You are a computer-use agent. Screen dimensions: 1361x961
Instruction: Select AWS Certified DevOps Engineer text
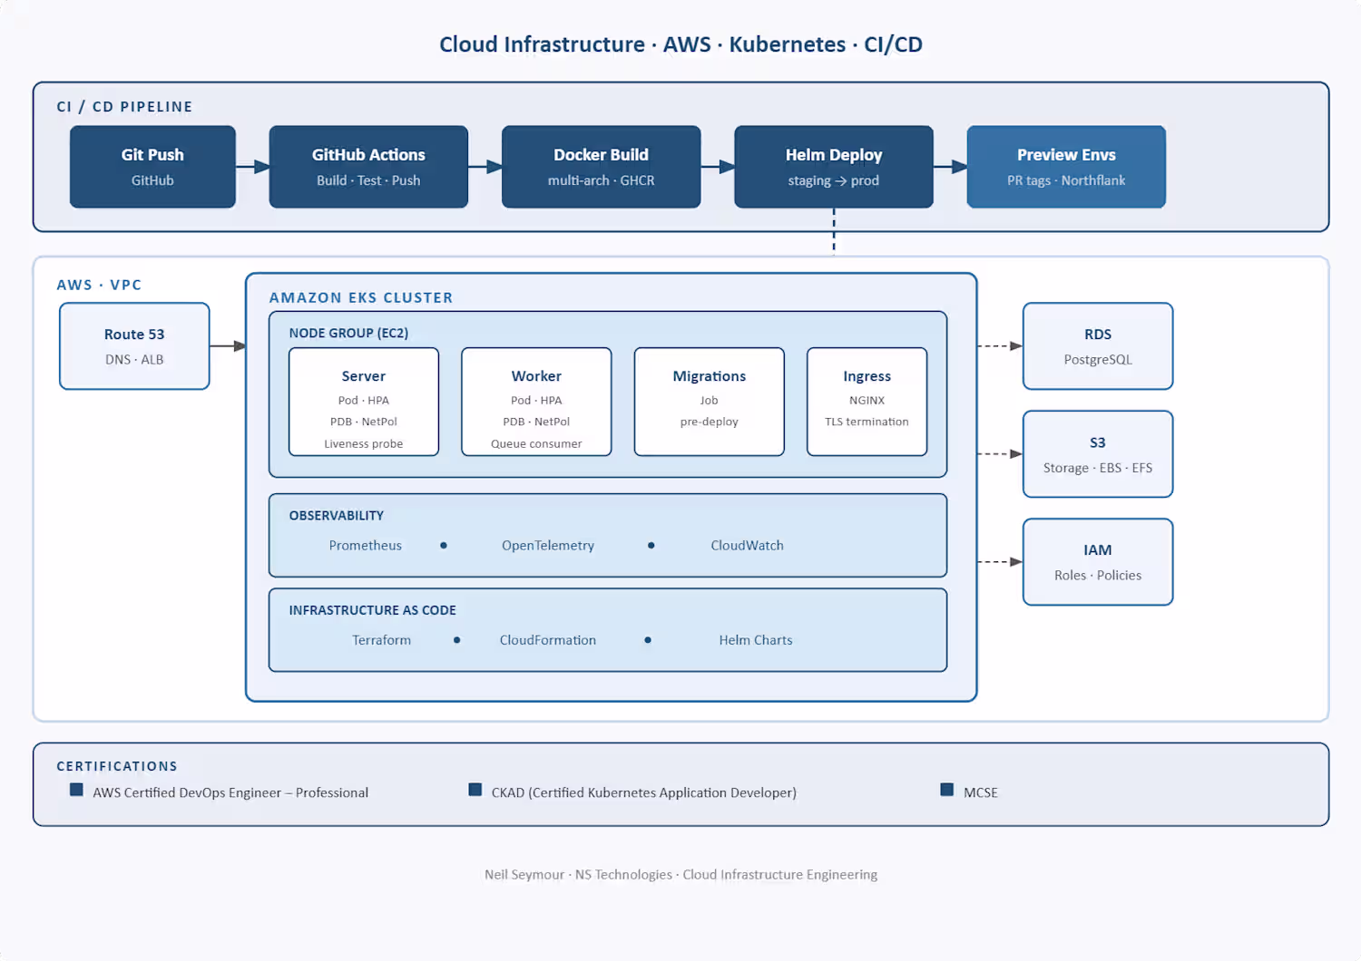click(230, 792)
